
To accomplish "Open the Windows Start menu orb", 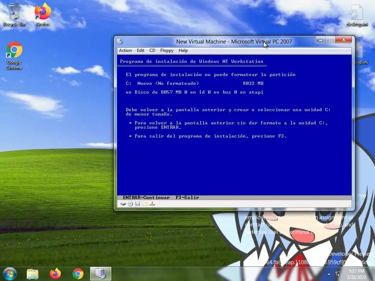I will [10, 274].
